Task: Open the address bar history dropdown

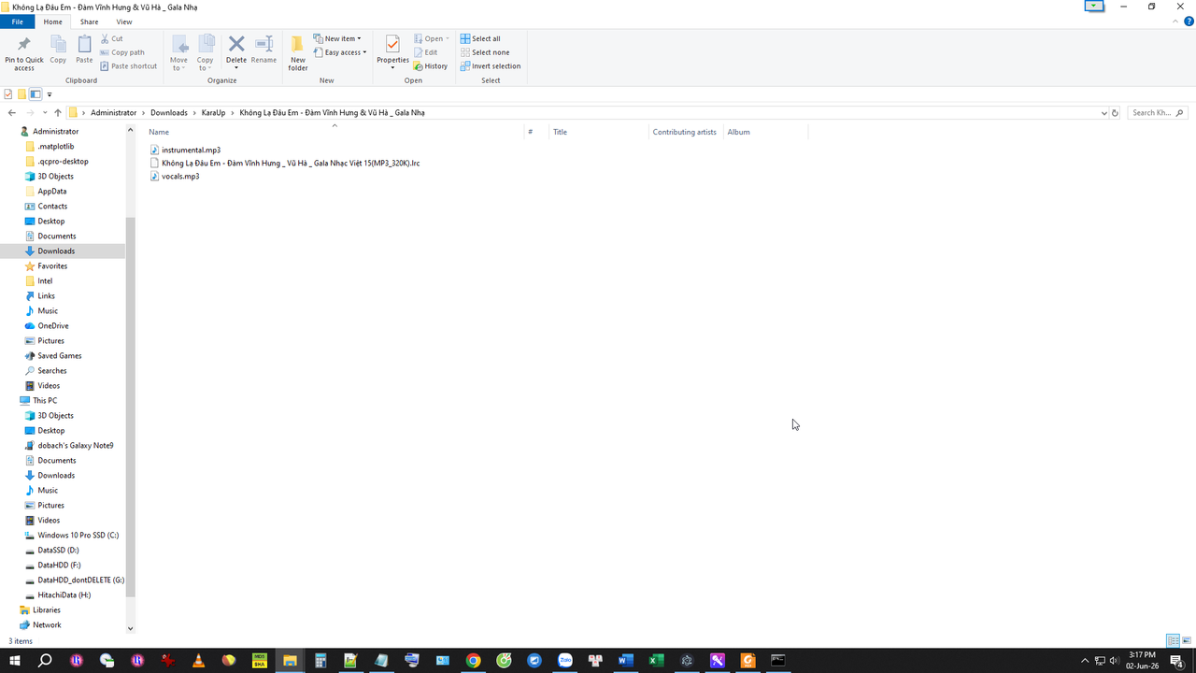Action: click(1103, 112)
